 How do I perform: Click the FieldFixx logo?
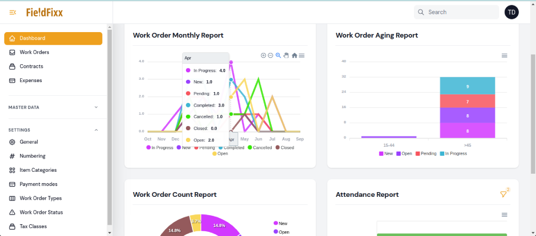44,12
